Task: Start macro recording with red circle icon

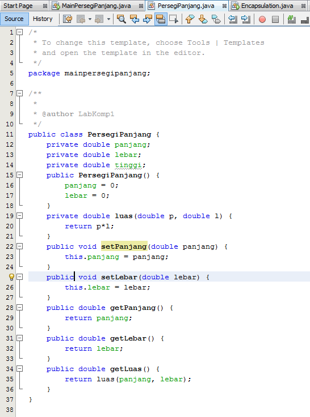Action: 262,19
